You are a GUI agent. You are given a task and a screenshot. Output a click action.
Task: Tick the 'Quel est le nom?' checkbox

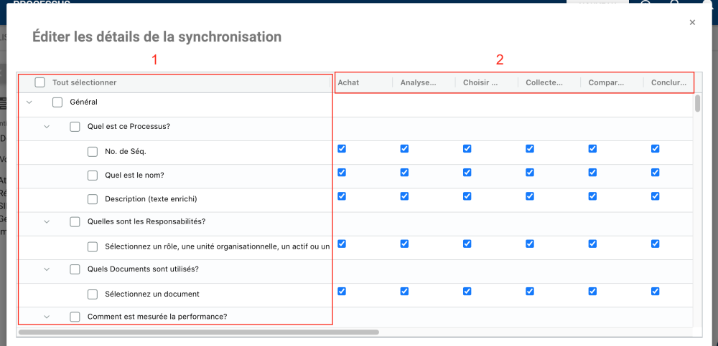(x=93, y=175)
